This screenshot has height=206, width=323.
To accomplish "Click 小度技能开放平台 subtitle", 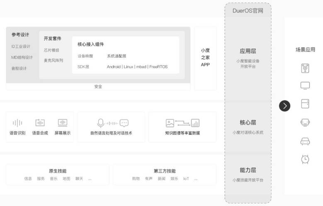I will coord(248,180).
